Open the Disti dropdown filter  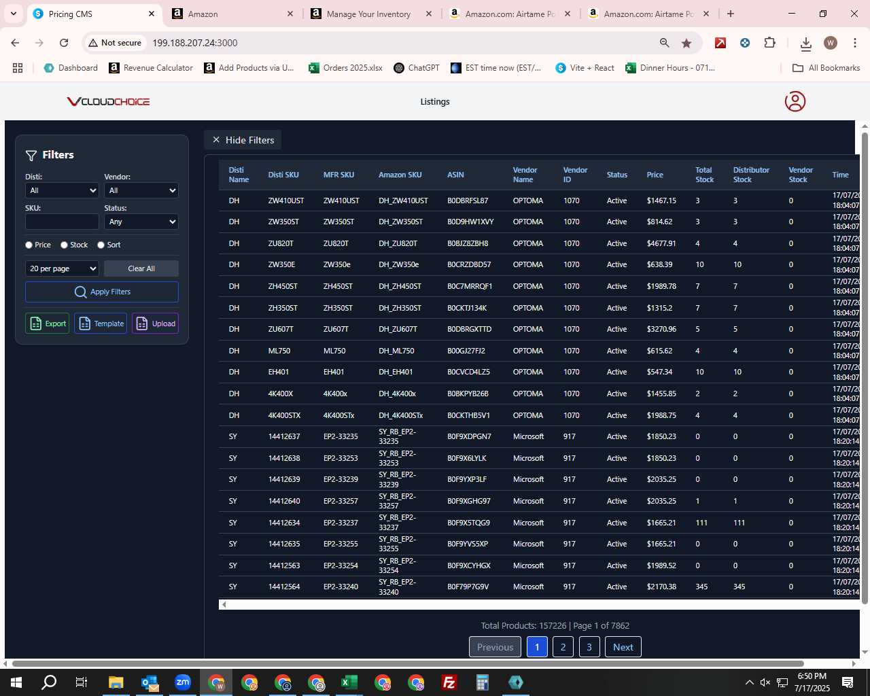62,190
